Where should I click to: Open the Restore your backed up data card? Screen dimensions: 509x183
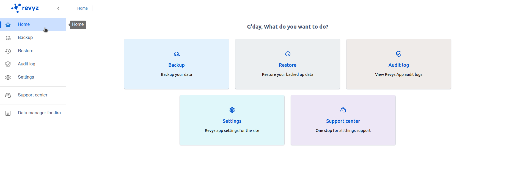(288, 64)
